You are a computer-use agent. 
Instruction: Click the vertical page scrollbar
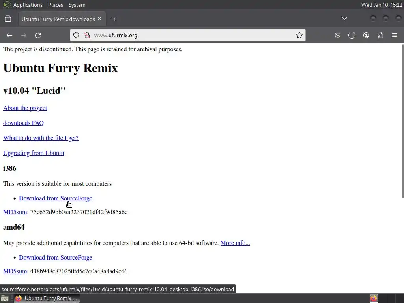coord(402,121)
